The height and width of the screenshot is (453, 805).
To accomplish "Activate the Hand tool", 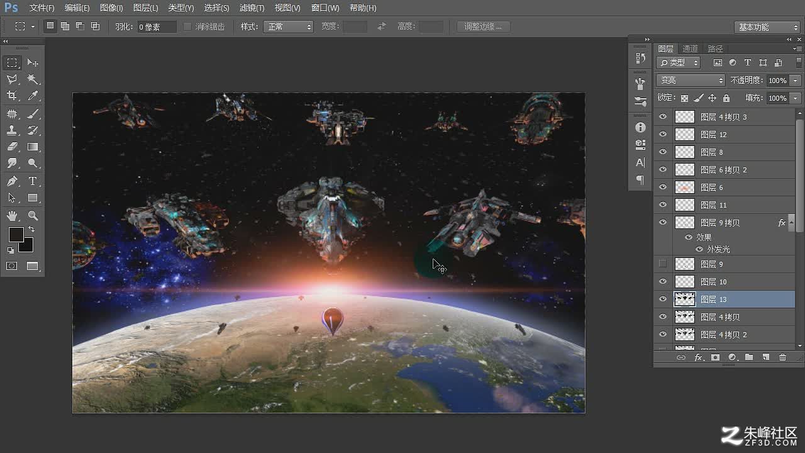I will [x=12, y=216].
